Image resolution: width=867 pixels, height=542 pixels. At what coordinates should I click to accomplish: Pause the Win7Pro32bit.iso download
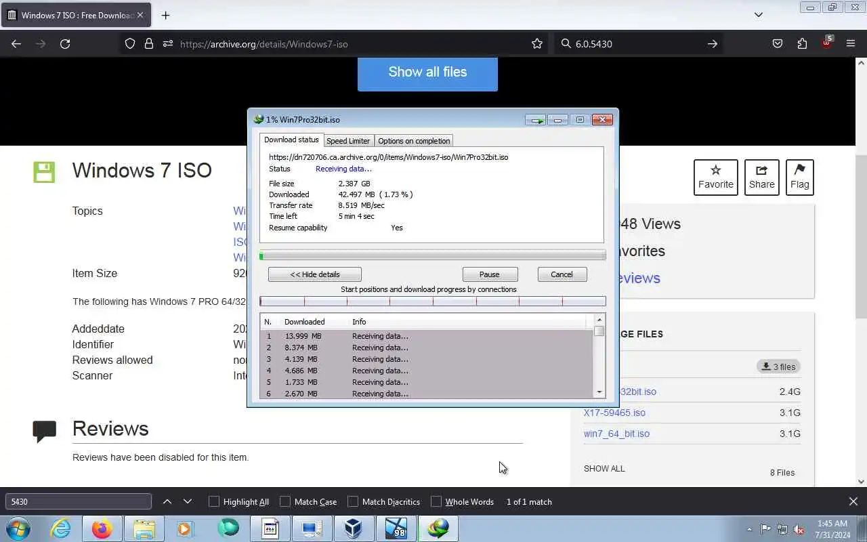click(x=490, y=274)
